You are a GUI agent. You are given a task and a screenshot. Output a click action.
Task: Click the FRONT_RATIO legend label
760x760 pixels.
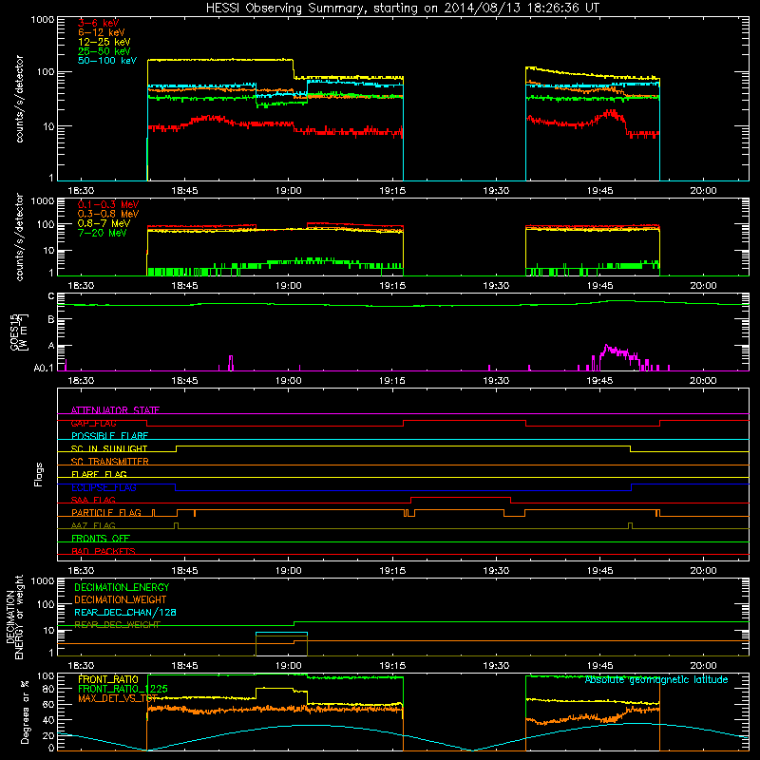click(x=108, y=679)
